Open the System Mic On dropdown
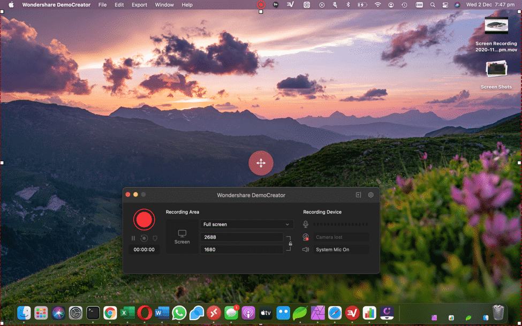This screenshot has height=326, width=522. 342,249
